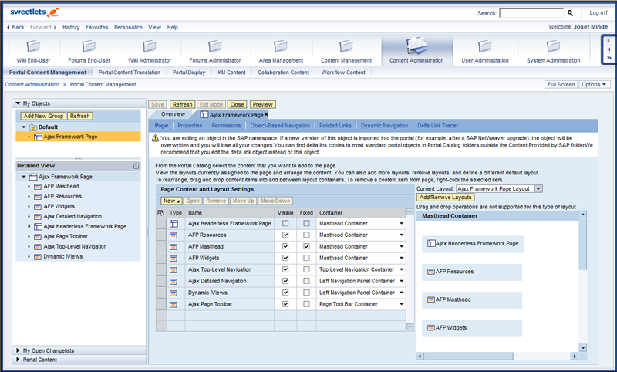Click the double-arrow overflow icon at top right

(x=609, y=58)
